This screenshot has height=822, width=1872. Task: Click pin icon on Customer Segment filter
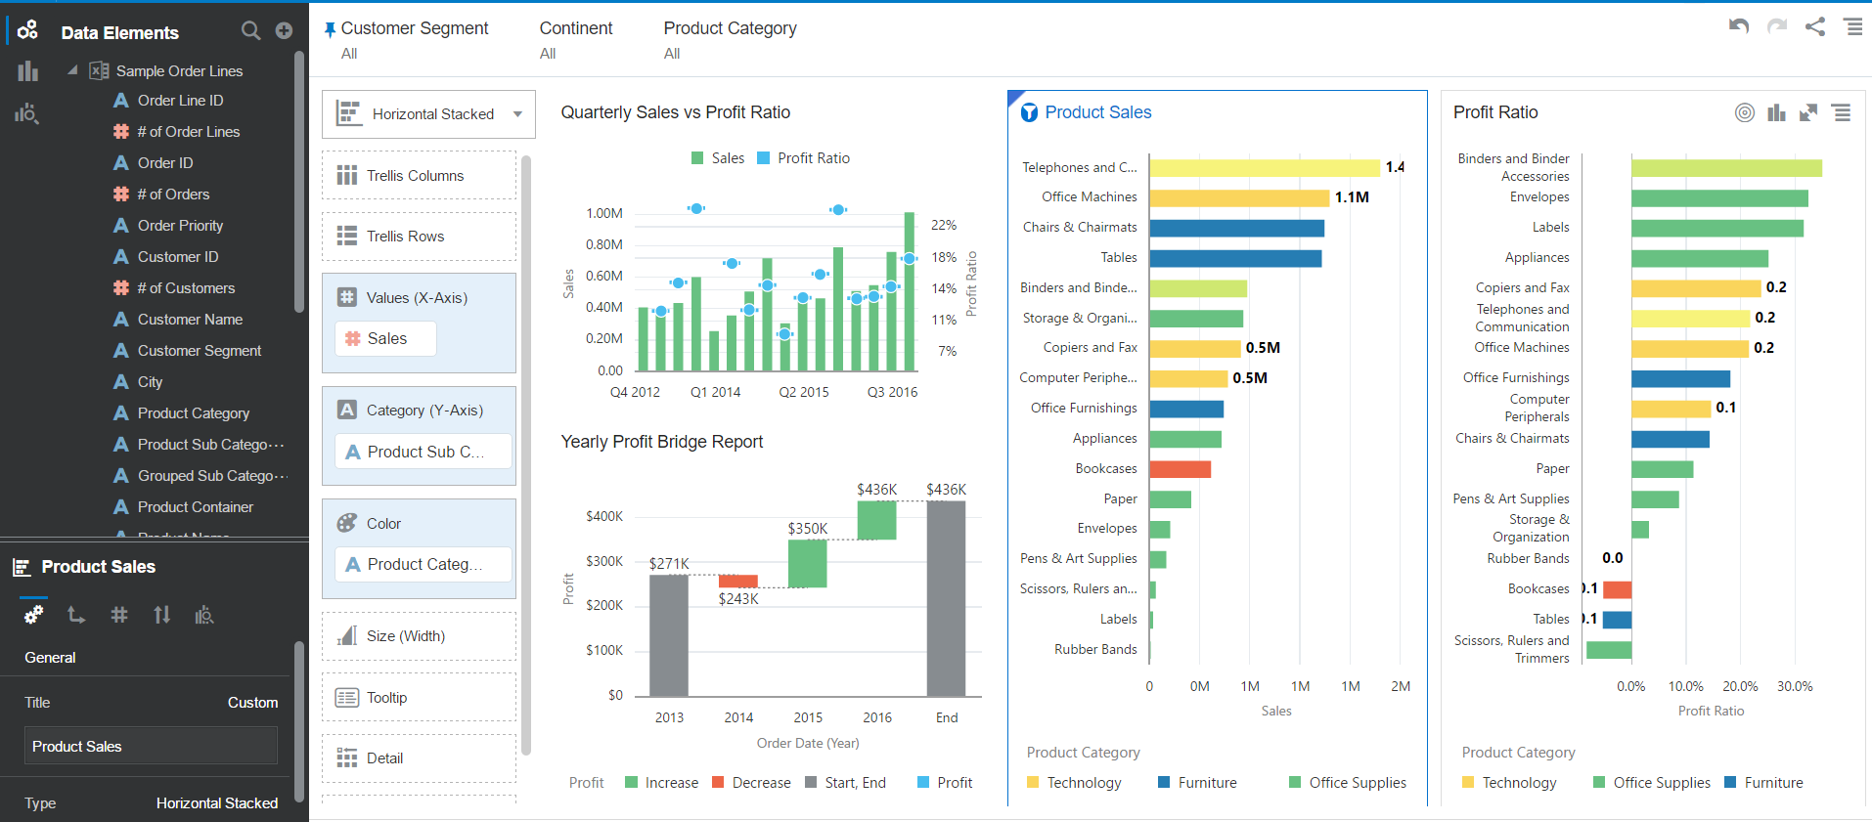pos(330,30)
